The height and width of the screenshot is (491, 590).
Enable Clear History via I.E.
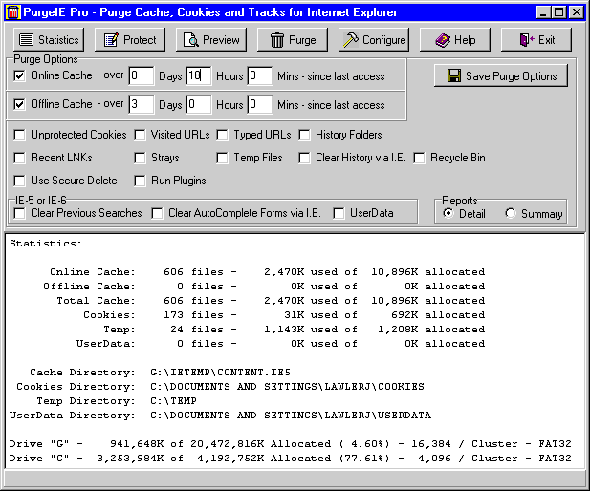point(304,158)
